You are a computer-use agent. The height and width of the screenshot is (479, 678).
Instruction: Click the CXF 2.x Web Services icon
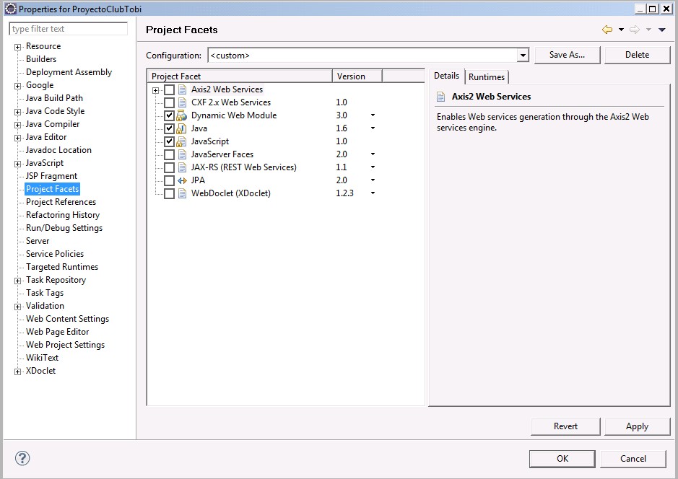click(x=182, y=102)
